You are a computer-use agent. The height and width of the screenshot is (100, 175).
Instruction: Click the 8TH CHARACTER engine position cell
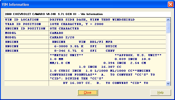107,29
